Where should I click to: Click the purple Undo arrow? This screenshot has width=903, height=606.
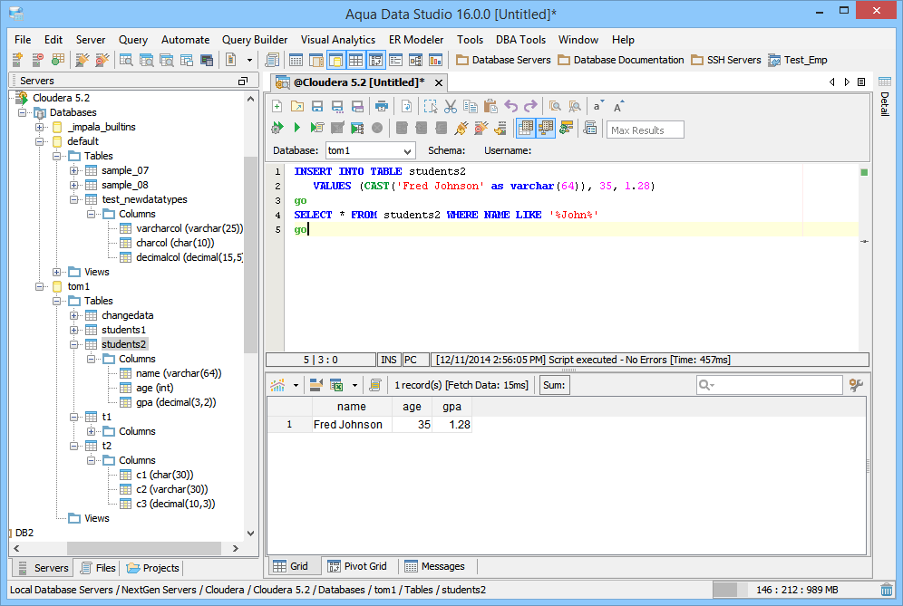click(x=511, y=106)
